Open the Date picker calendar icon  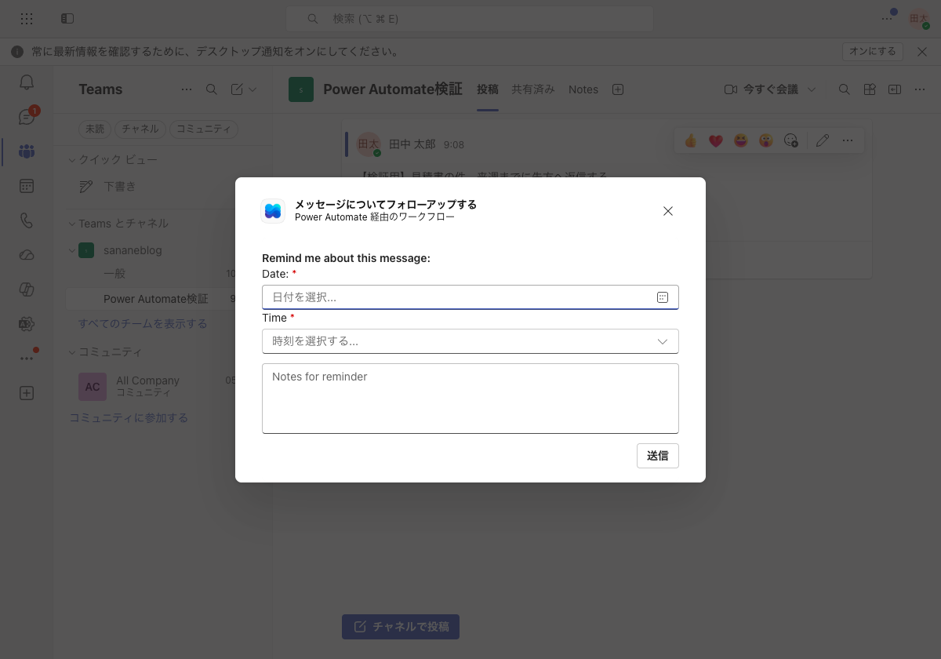[x=662, y=297]
